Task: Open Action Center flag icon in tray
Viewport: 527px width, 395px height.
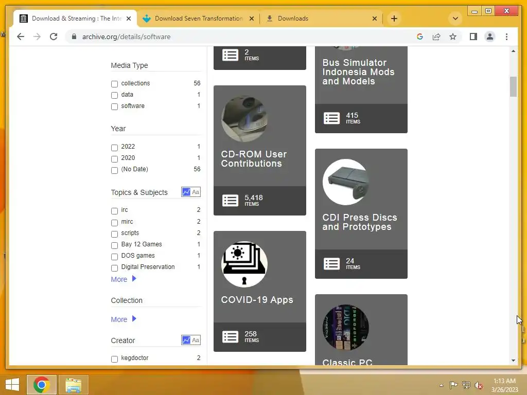Action: 453,385
